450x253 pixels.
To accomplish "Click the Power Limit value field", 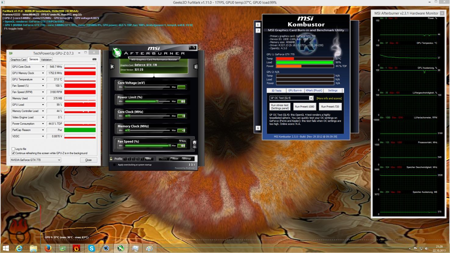I will 181,101.
